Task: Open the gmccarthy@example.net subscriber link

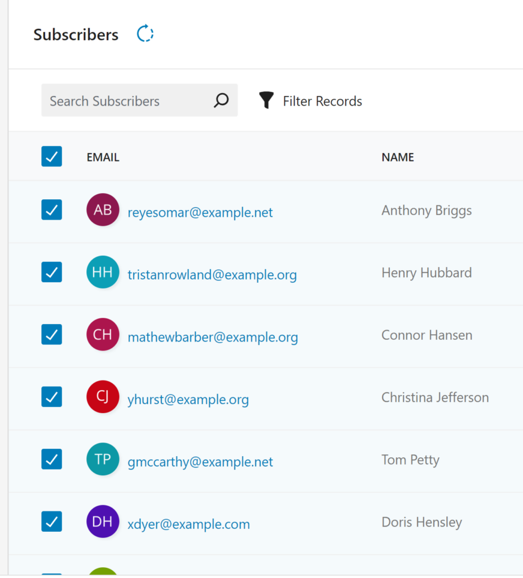Action: tap(200, 462)
